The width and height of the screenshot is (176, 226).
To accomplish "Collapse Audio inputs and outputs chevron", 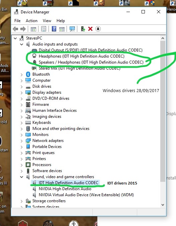I will click(x=22, y=45).
